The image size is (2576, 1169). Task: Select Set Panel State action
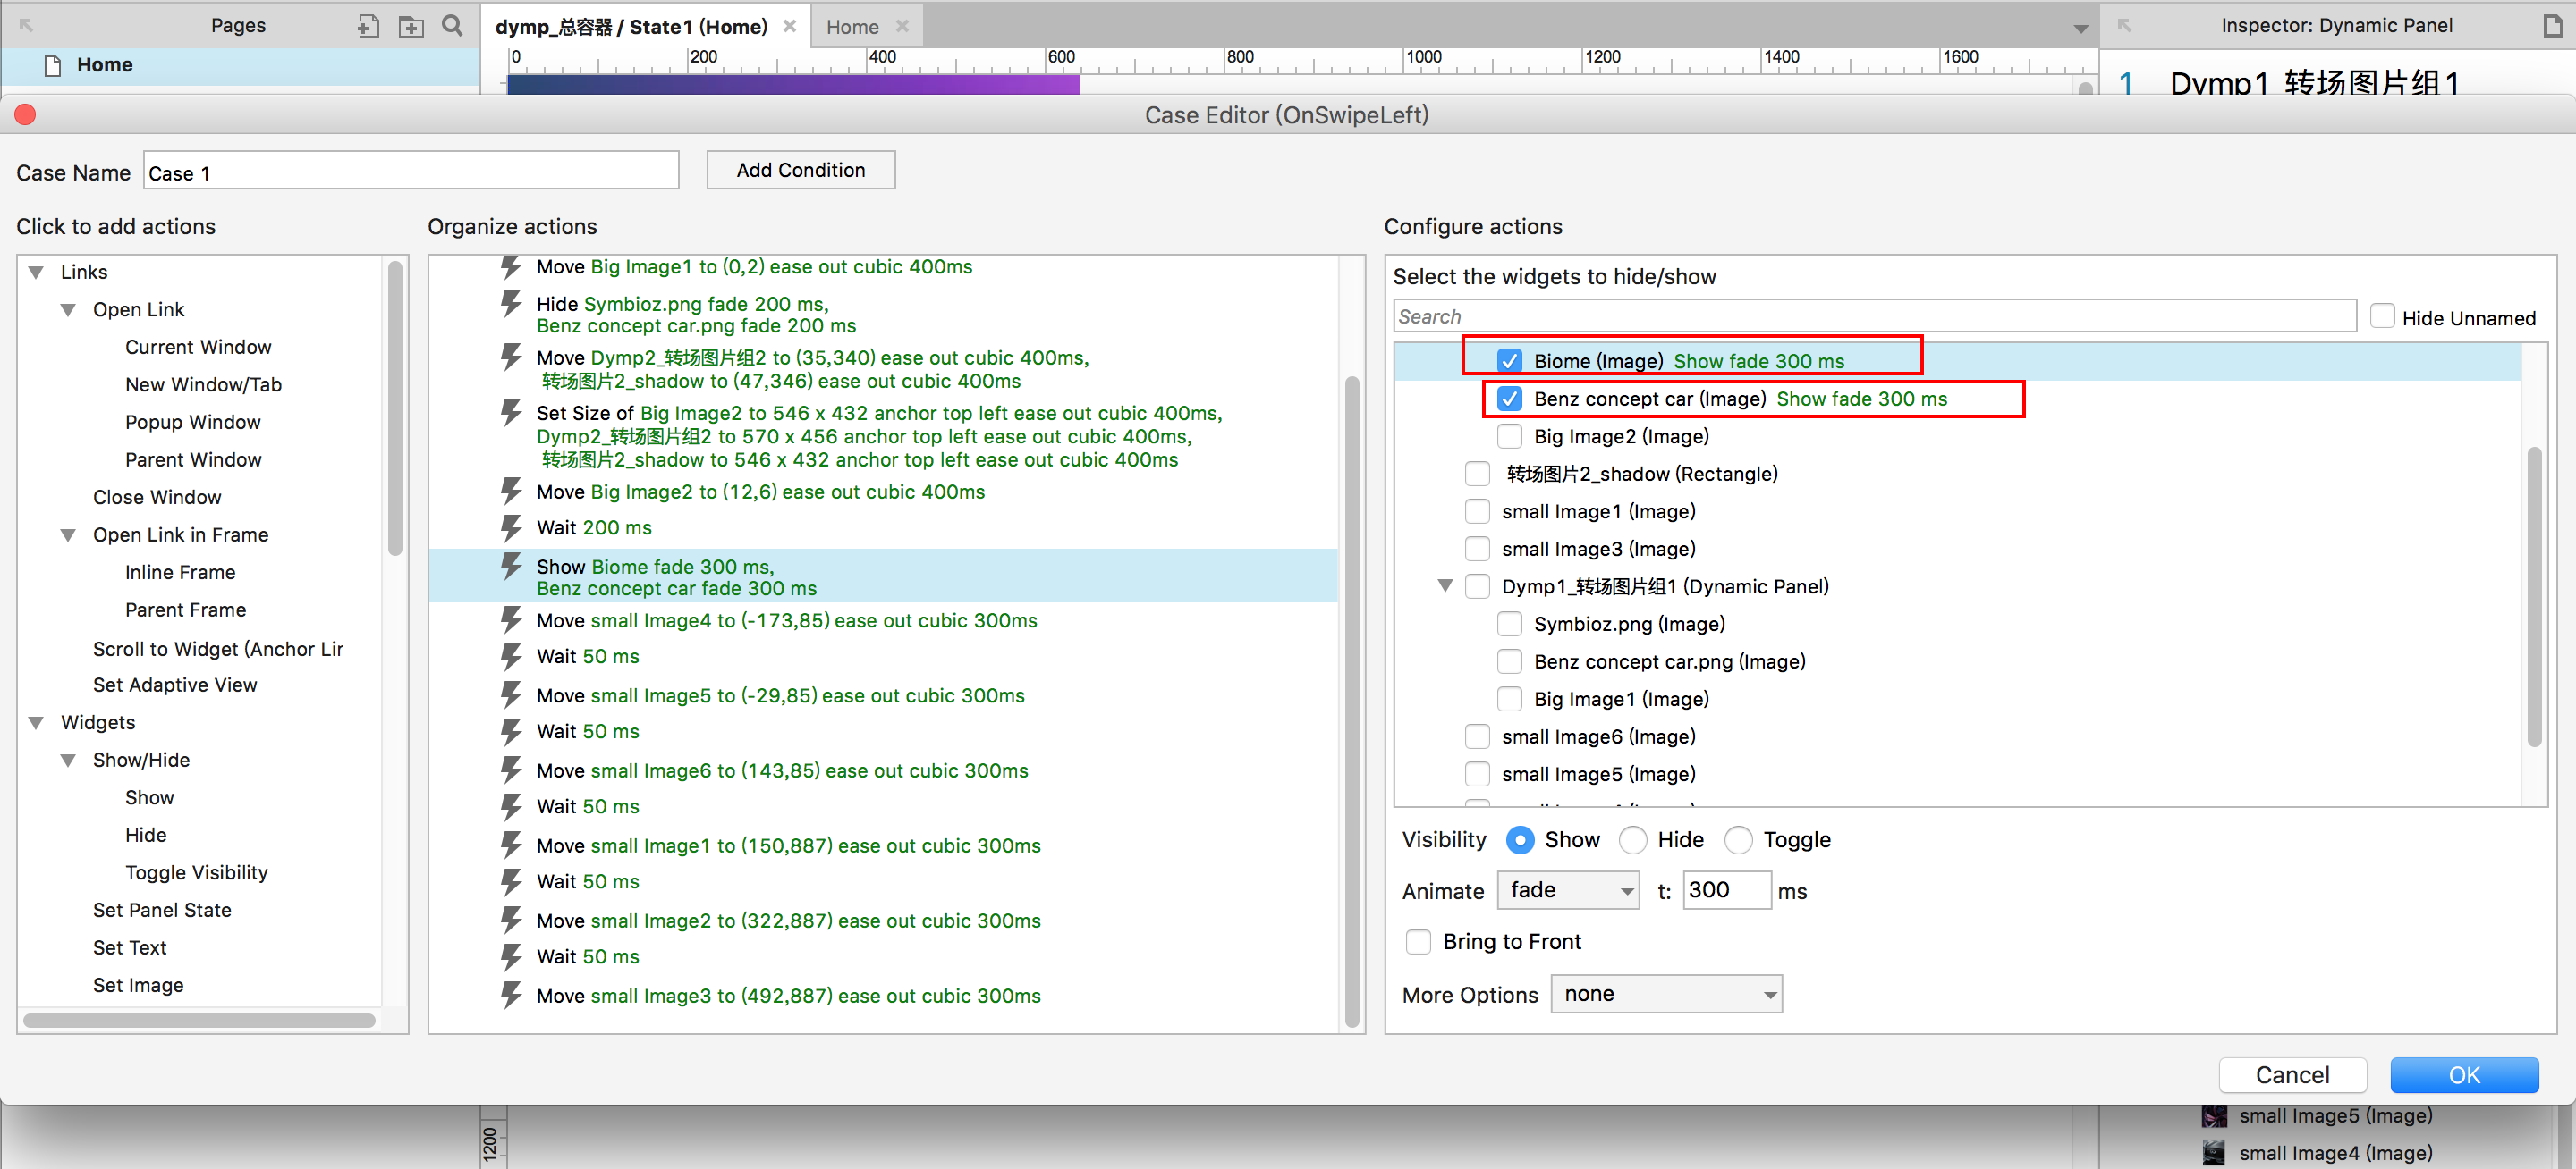click(162, 910)
